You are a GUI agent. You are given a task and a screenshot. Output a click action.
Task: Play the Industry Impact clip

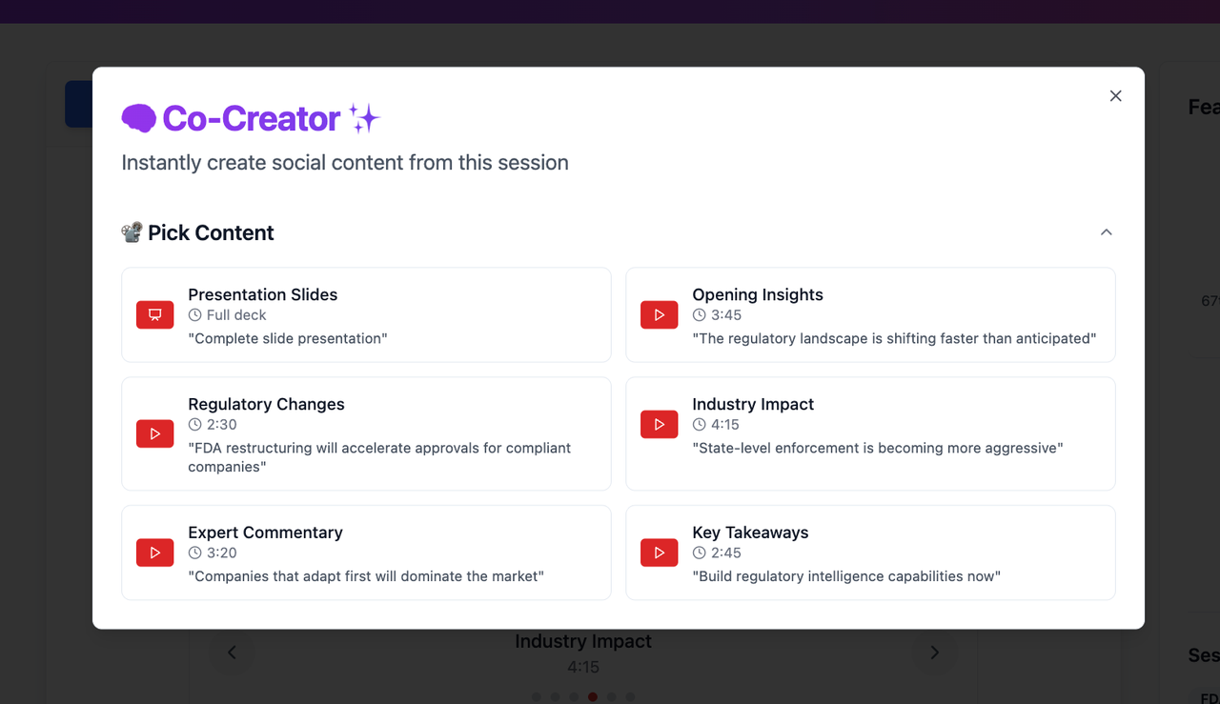click(x=659, y=424)
